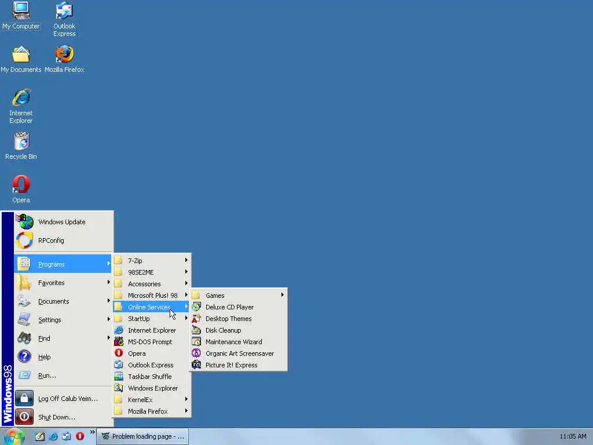Open Find in the Start menu
The height and width of the screenshot is (445, 593).
[64, 338]
